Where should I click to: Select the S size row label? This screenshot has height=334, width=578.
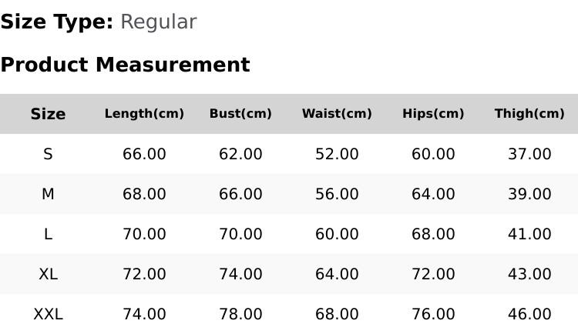point(48,154)
